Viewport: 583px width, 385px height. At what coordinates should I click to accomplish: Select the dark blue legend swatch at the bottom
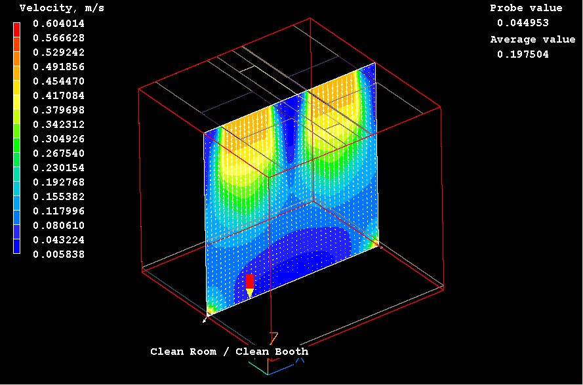pos(17,246)
